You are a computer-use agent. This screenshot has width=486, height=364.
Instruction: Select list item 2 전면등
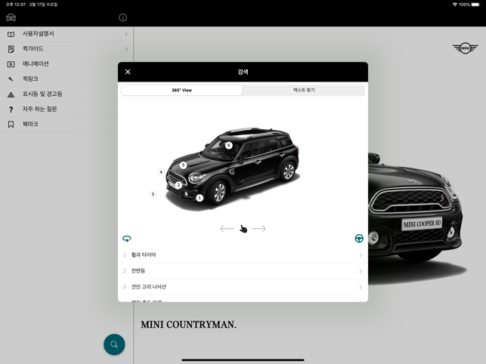243,271
